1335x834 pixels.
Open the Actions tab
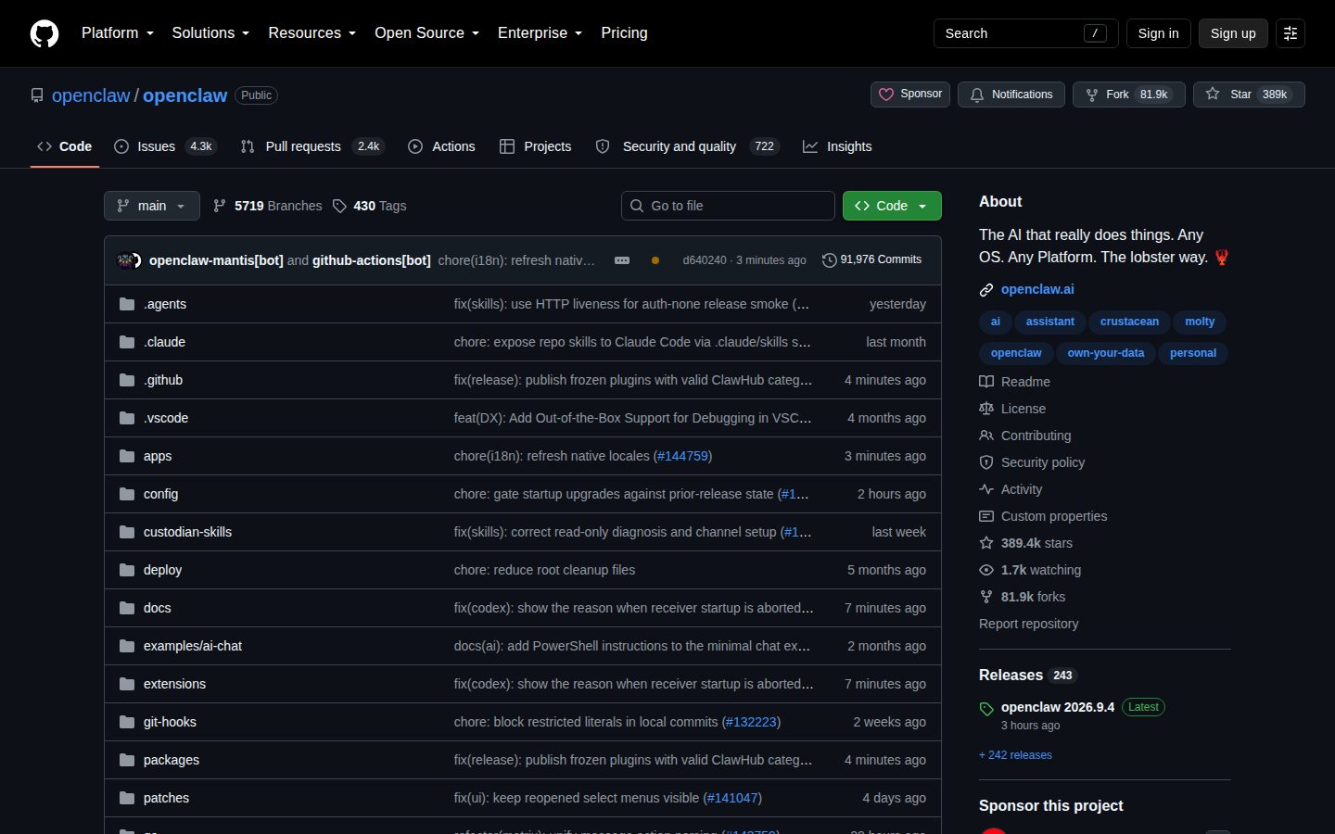[441, 146]
